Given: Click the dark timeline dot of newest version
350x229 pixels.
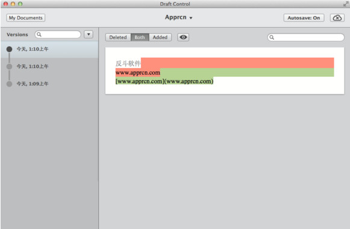Looking at the screenshot, I should click(x=9, y=49).
